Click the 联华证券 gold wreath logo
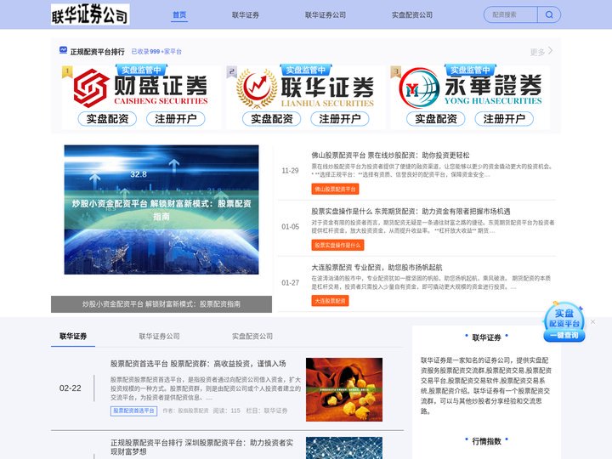This screenshot has height=459, width=612. click(x=257, y=88)
